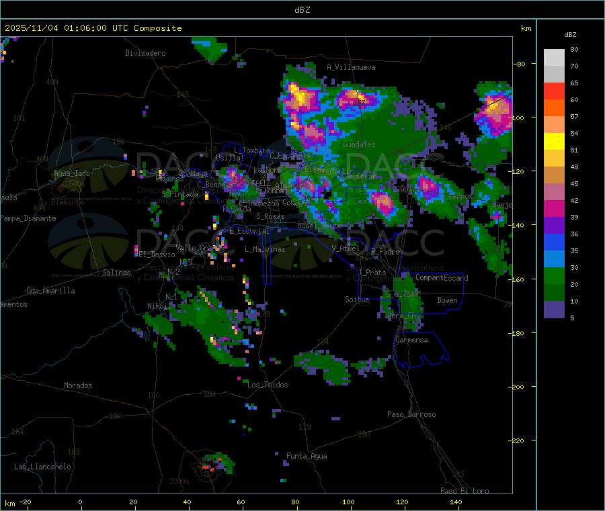This screenshot has height=511, width=605.
Task: Select the yellow 54 dBZ legend swatch
Action: coord(554,142)
